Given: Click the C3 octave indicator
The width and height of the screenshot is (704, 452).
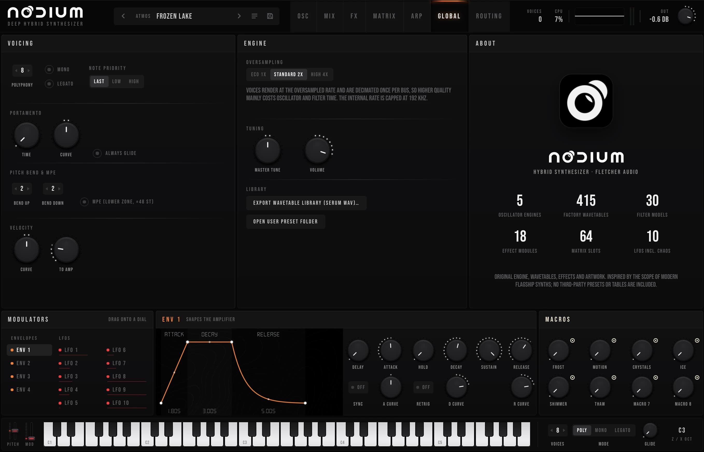Looking at the screenshot, I should point(682,430).
